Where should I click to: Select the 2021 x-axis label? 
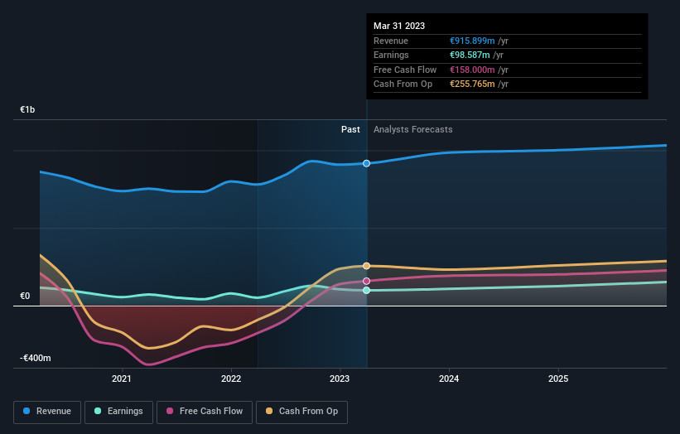tap(122, 379)
